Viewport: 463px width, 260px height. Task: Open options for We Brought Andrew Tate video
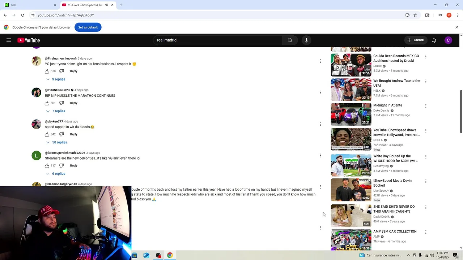[x=426, y=82]
